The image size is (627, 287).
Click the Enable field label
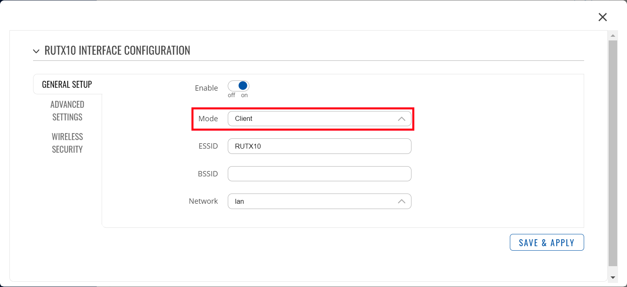tap(206, 88)
